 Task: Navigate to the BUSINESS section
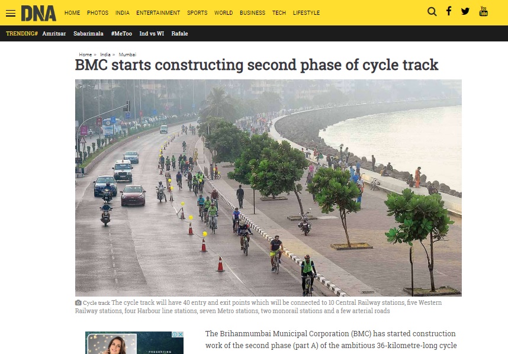pyautogui.click(x=252, y=13)
